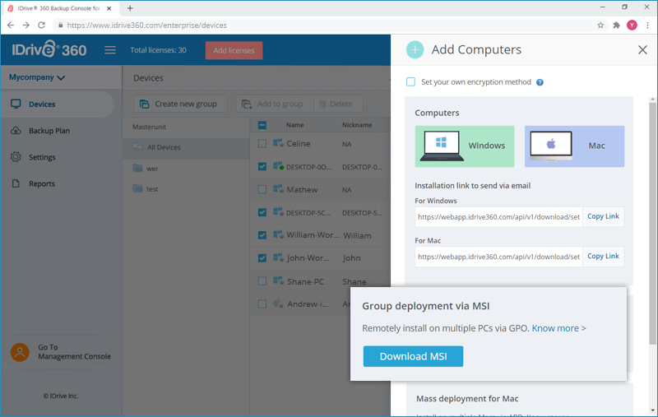Click the hamburger menu icon
658x417 pixels.
coord(110,50)
